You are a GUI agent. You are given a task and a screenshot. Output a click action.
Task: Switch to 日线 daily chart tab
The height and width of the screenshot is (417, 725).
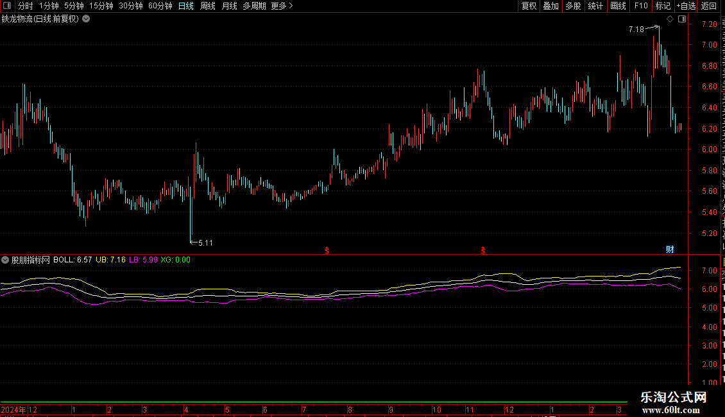pos(186,6)
